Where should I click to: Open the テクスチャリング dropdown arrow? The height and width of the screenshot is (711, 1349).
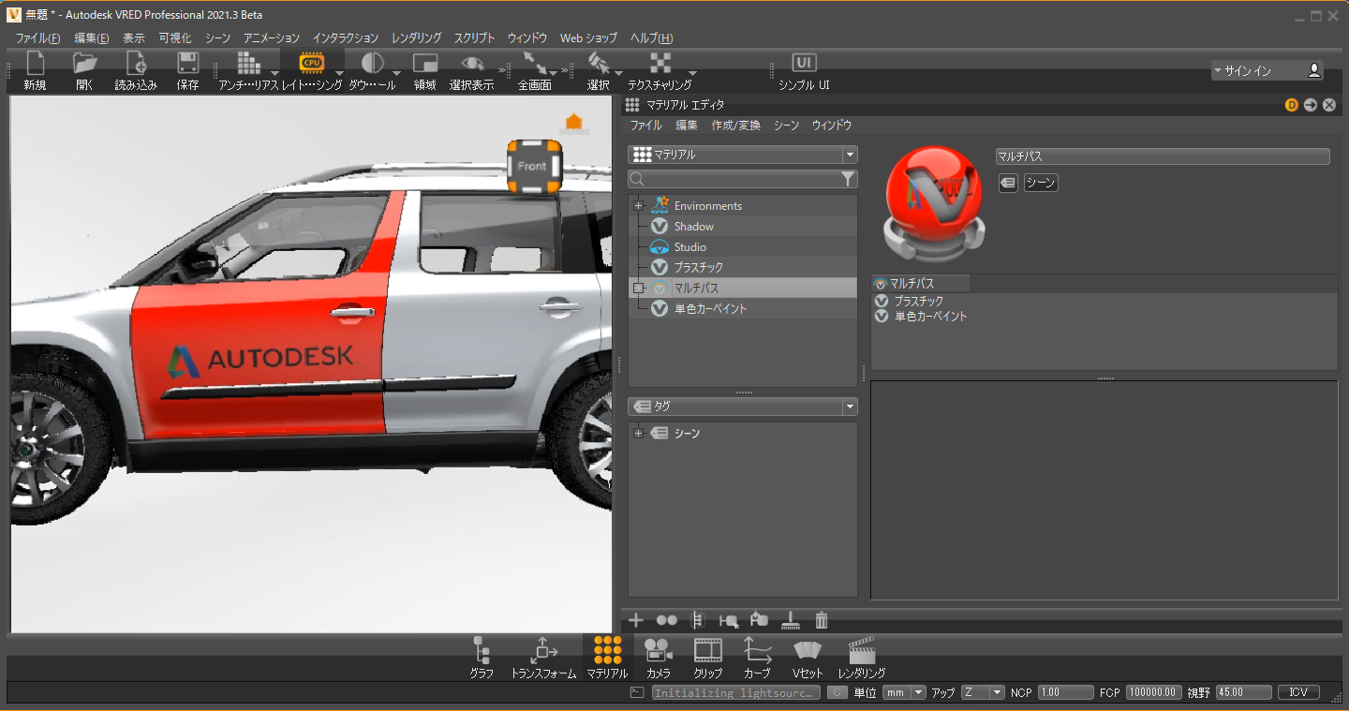pyautogui.click(x=692, y=73)
